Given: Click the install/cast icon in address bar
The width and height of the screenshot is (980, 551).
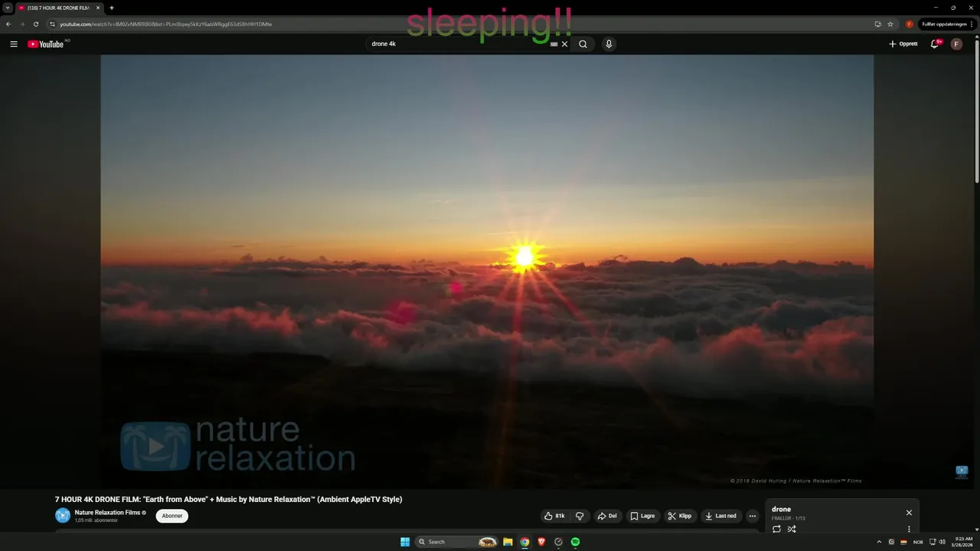Looking at the screenshot, I should [877, 24].
